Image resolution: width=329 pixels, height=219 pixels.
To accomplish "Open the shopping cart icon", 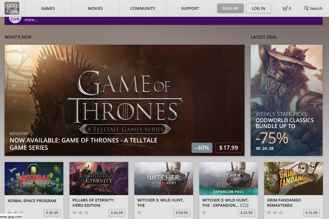I will [x=285, y=8].
